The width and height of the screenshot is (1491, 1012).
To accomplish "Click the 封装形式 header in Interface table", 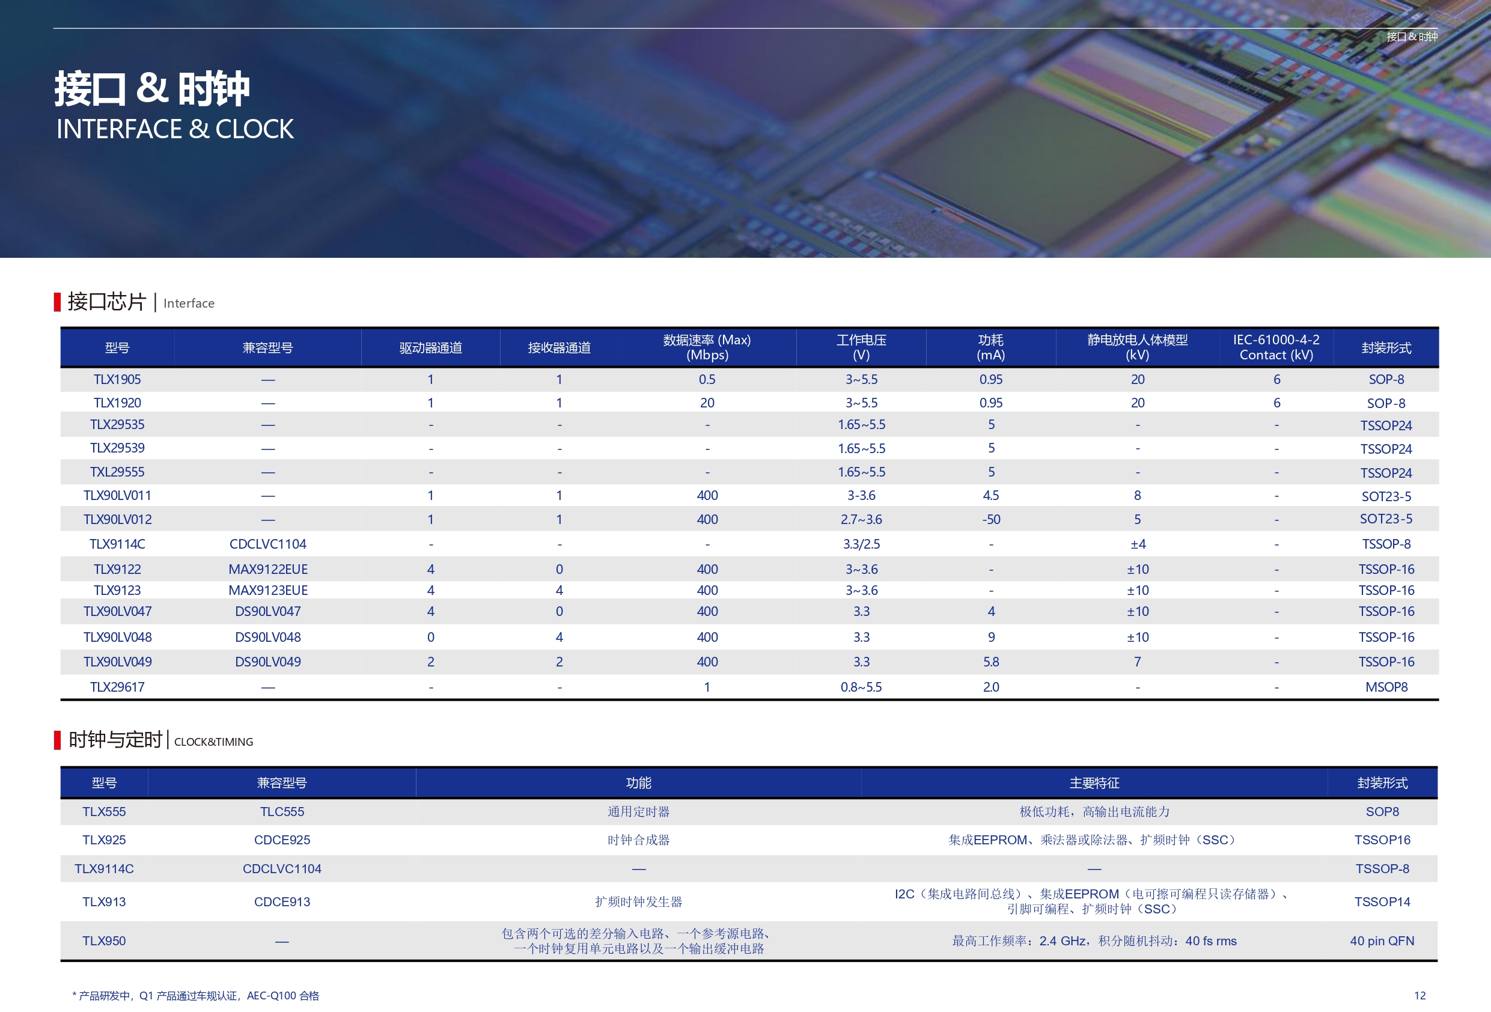I will (1386, 348).
